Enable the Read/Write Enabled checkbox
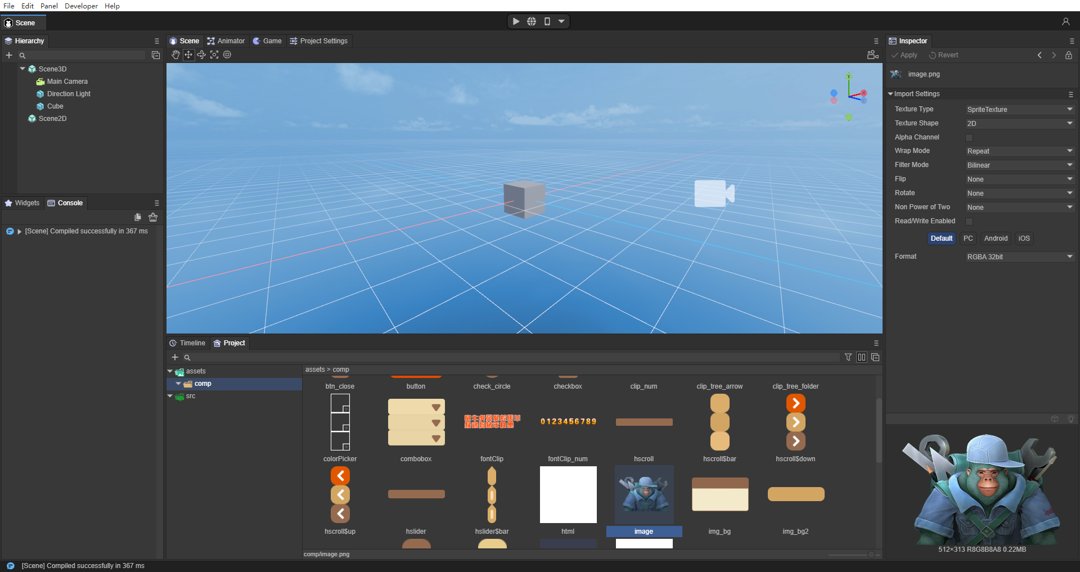 click(969, 222)
